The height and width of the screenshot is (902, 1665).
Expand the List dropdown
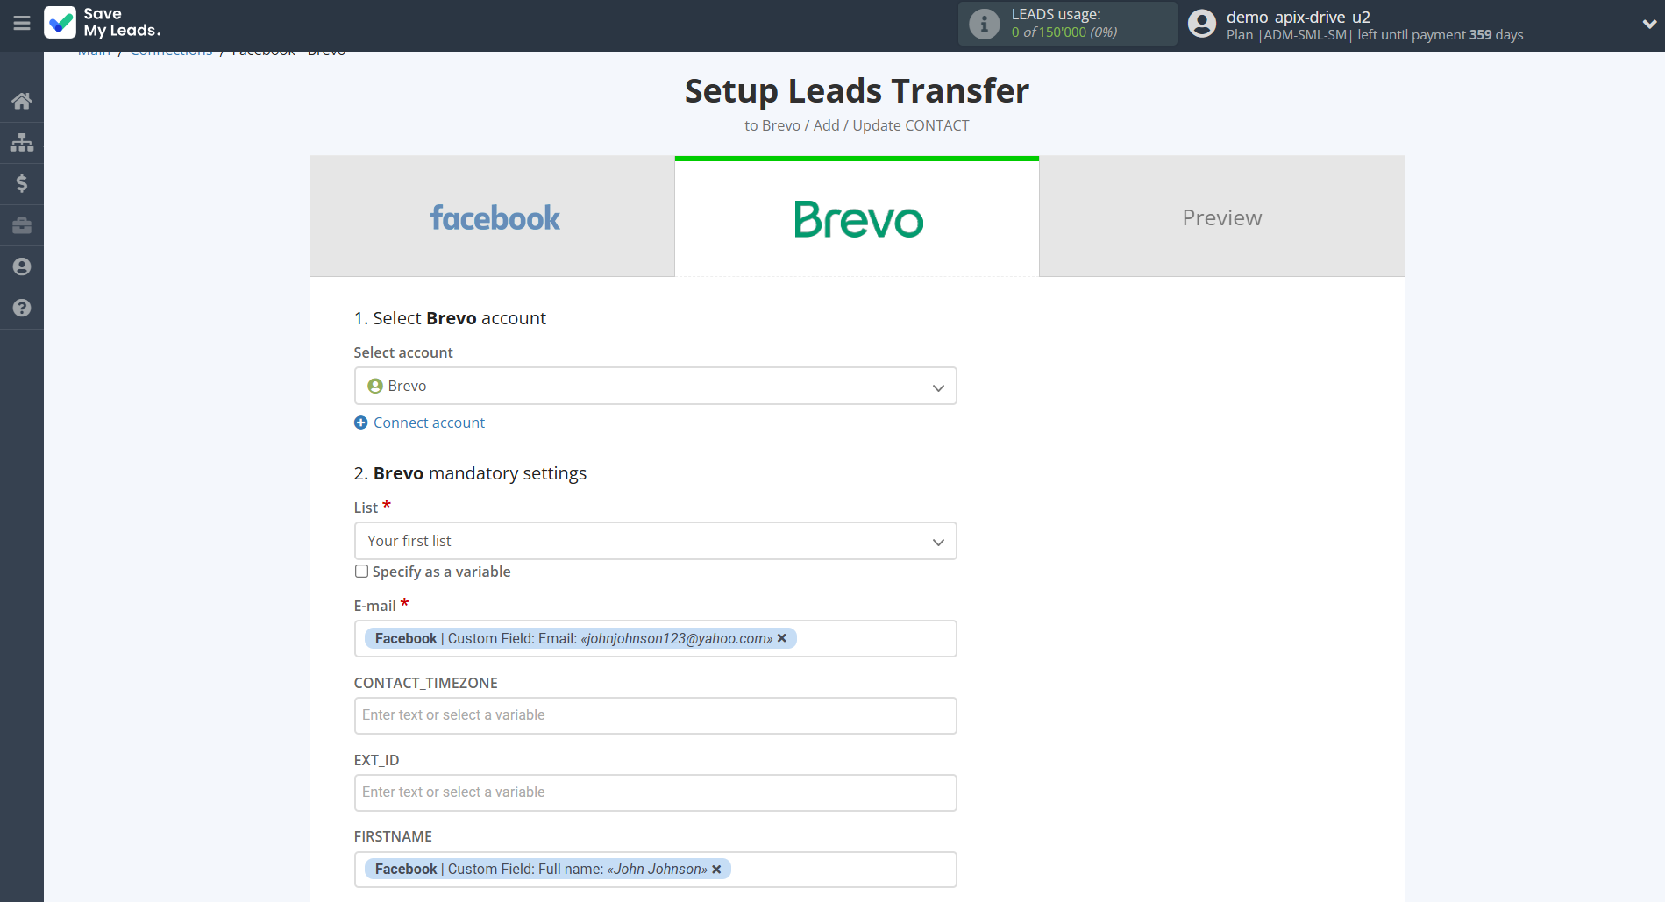[655, 541]
